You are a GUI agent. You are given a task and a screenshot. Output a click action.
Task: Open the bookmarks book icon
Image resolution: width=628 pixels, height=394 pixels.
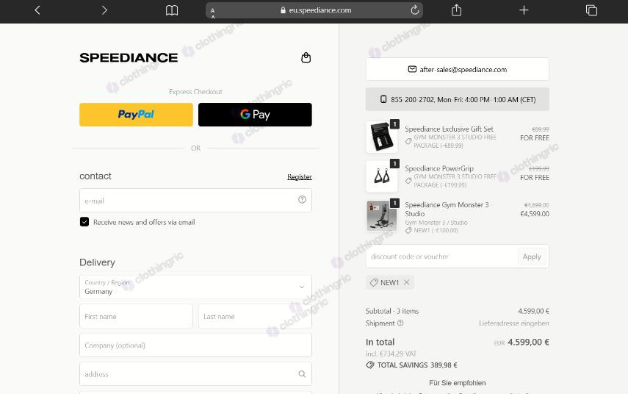click(x=172, y=10)
